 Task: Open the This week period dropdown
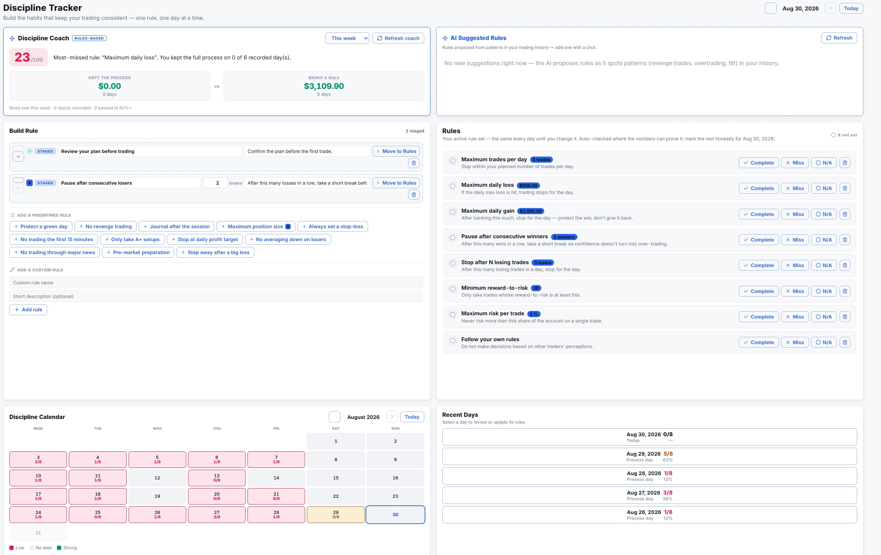pyautogui.click(x=347, y=38)
